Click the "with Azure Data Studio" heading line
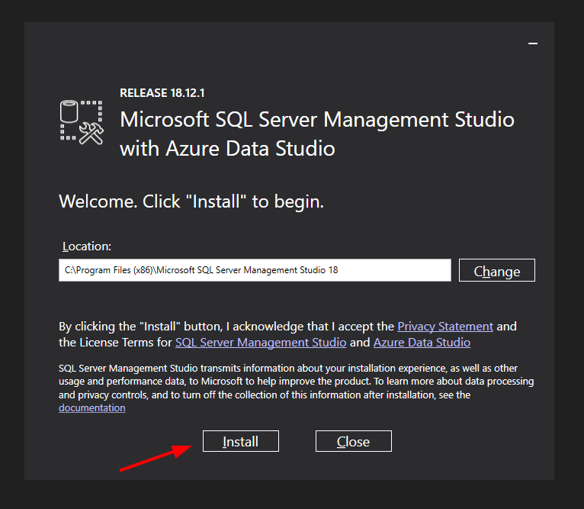This screenshot has width=584, height=509. 227,147
